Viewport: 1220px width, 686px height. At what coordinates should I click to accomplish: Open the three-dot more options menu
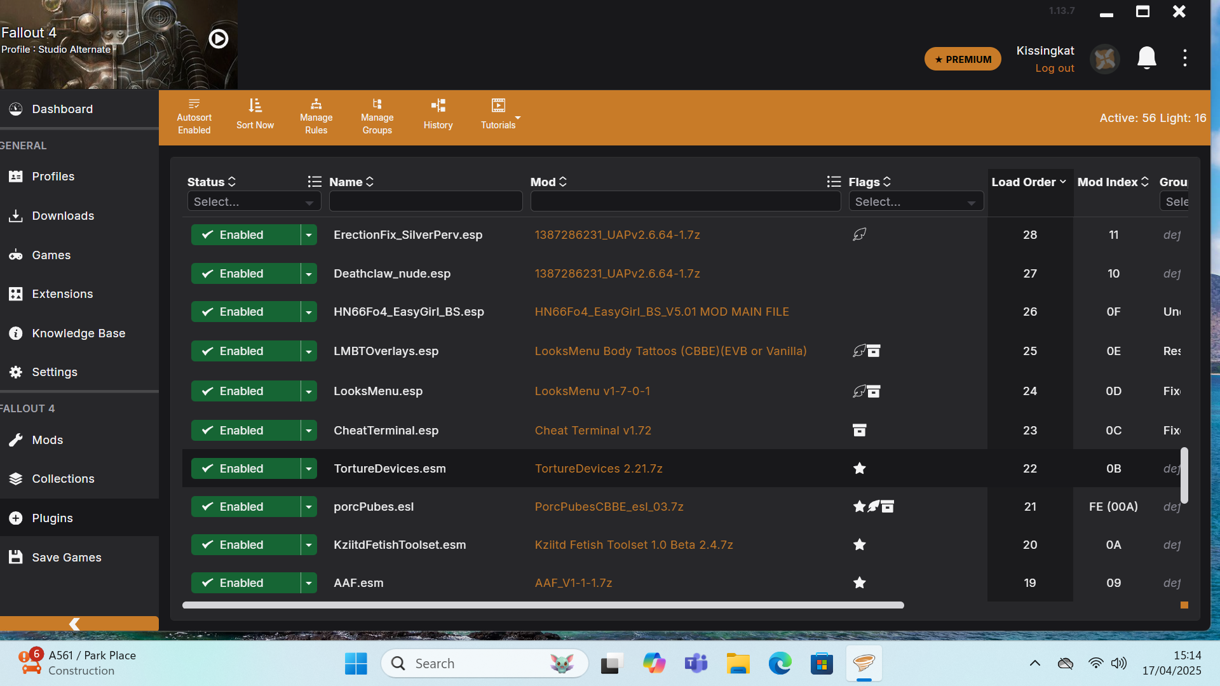pos(1184,58)
